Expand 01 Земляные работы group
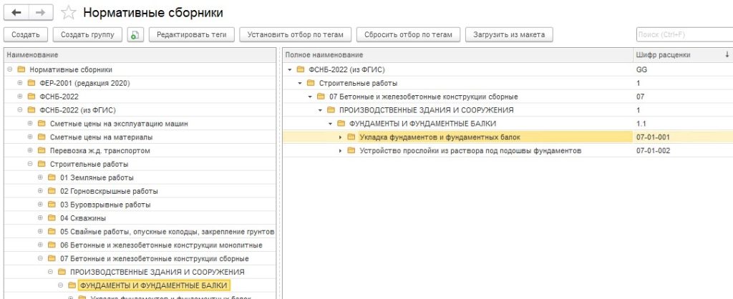The image size is (733, 299). pyautogui.click(x=40, y=177)
